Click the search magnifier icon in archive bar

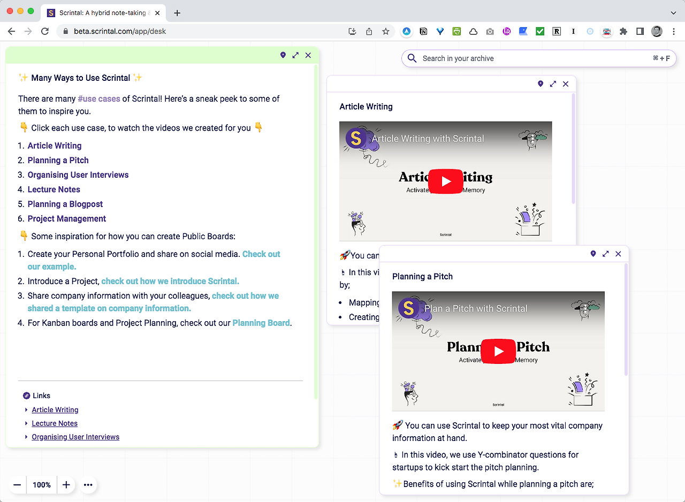pos(412,58)
